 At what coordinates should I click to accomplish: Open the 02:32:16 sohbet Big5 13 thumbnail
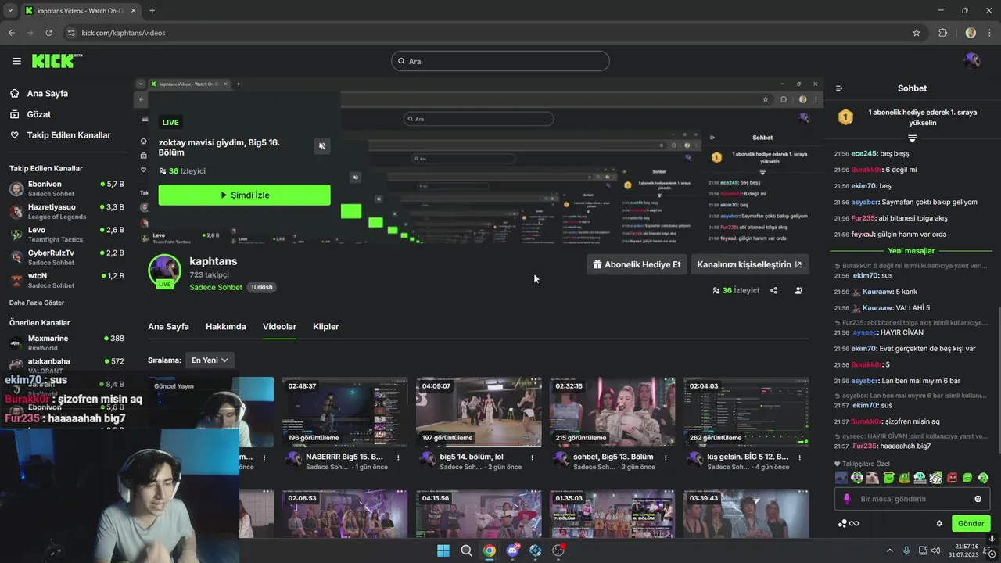[x=612, y=412]
